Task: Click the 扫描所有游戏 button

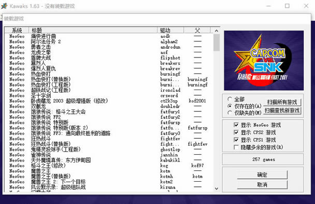Action: pyautogui.click(x=282, y=102)
